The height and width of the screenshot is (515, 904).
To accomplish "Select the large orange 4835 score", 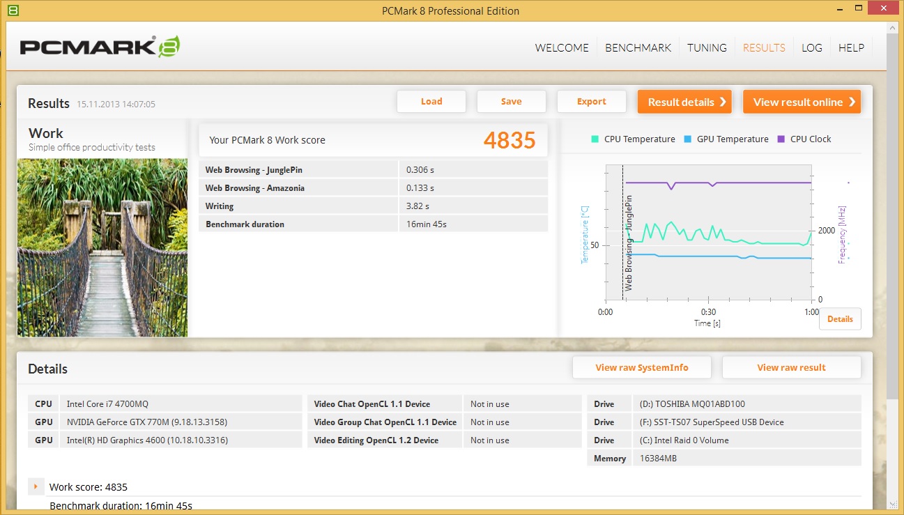I will [x=510, y=141].
